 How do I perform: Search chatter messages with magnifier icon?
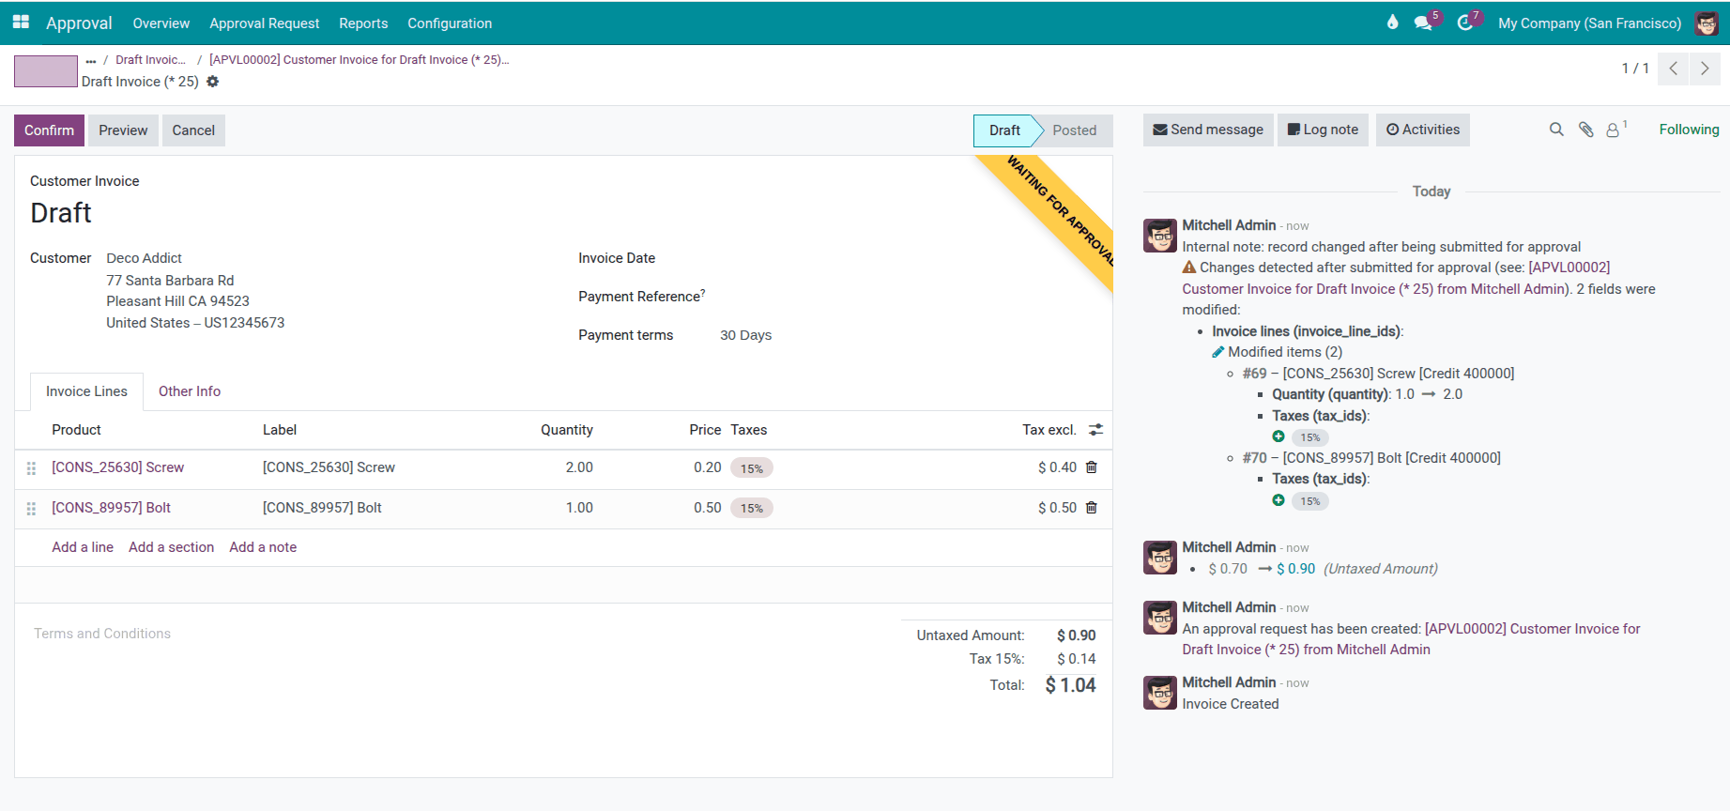1556,130
